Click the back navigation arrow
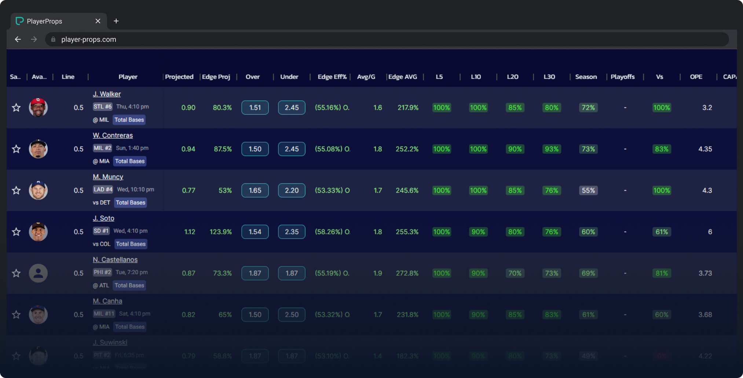743x378 pixels. click(x=18, y=39)
